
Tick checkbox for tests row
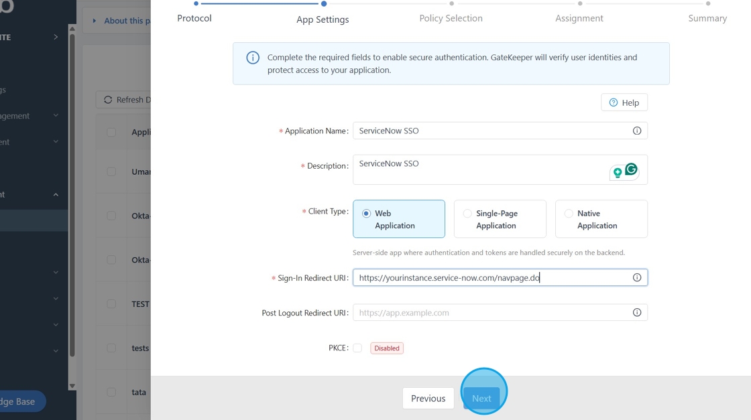point(111,348)
